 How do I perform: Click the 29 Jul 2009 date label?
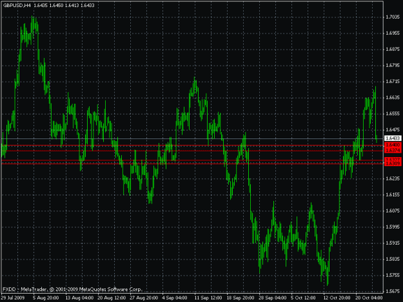[13, 298]
